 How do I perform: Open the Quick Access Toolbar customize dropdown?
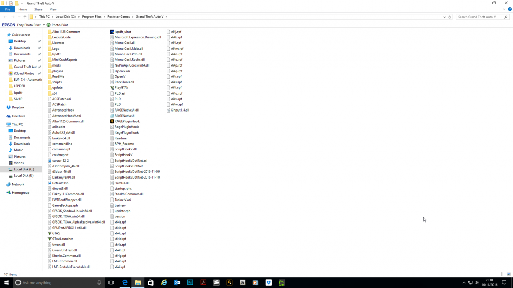(22, 3)
